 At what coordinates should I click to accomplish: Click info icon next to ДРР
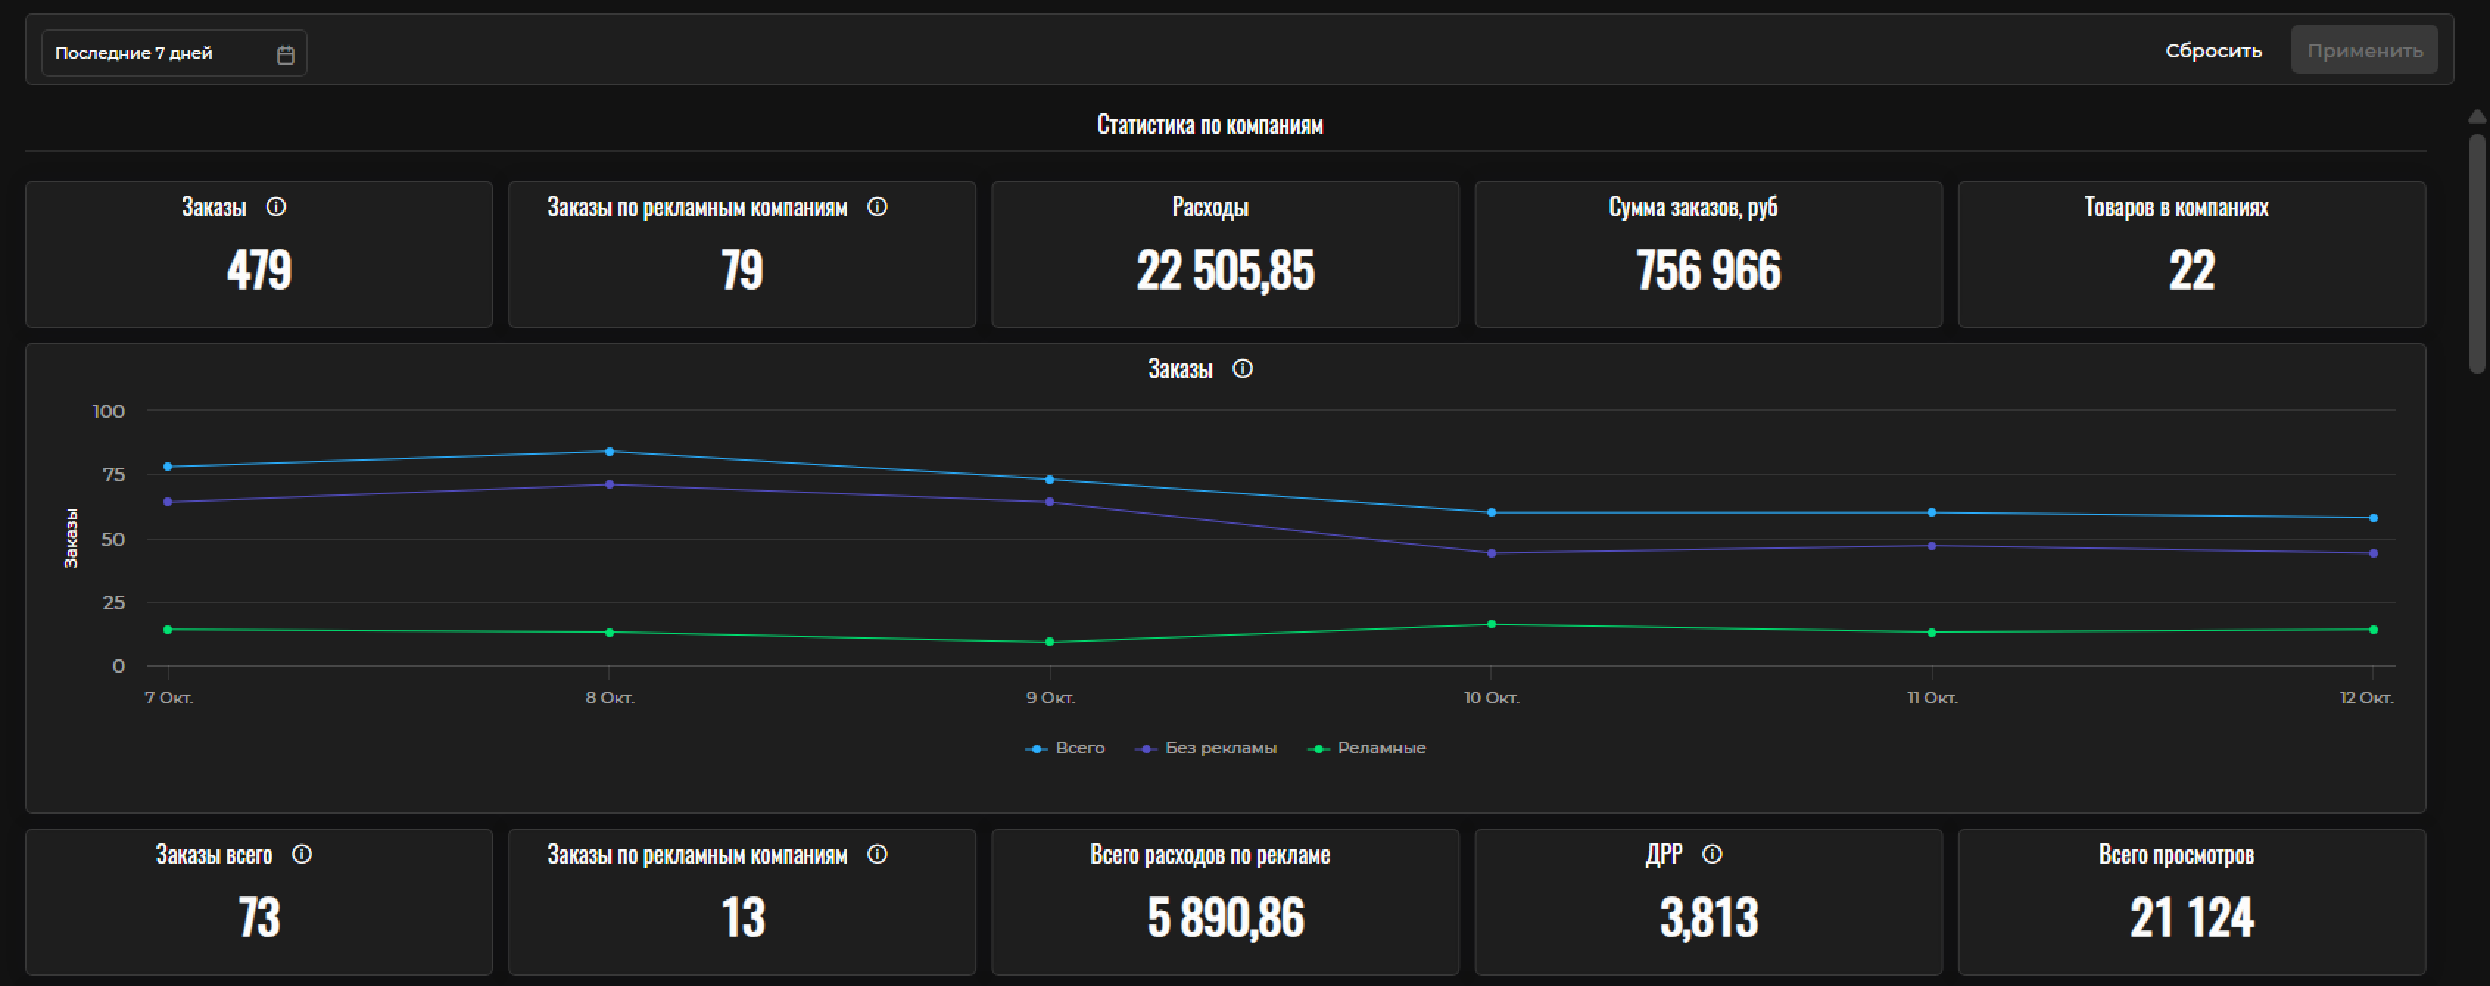pos(1711,854)
